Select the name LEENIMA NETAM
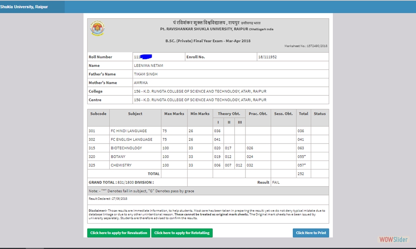 tap(150, 65)
